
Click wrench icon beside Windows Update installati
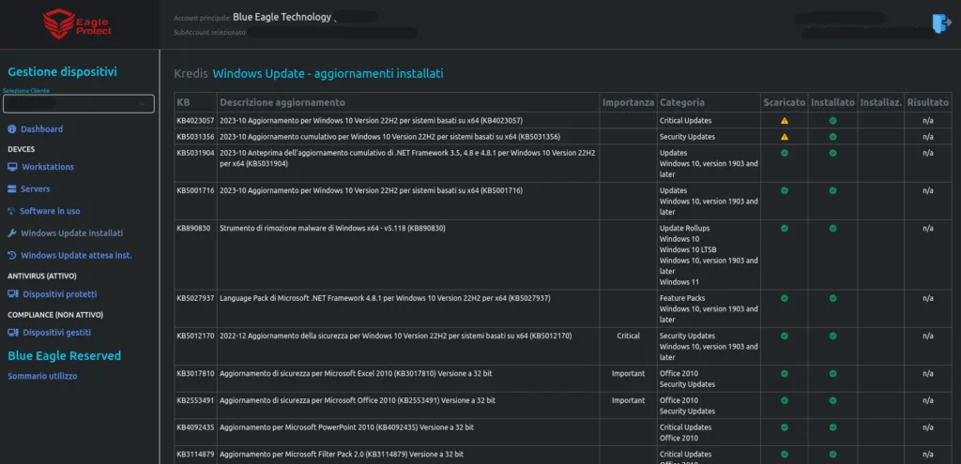click(11, 233)
